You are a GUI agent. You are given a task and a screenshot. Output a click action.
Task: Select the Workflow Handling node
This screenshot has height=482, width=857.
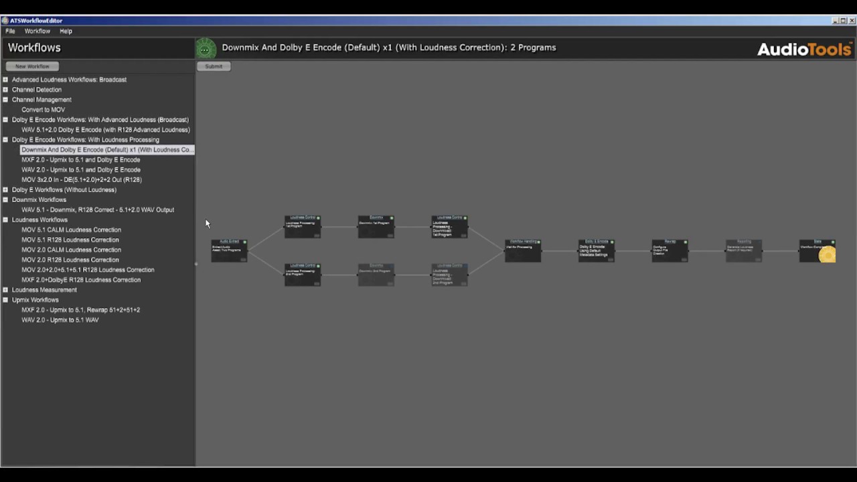click(523, 250)
